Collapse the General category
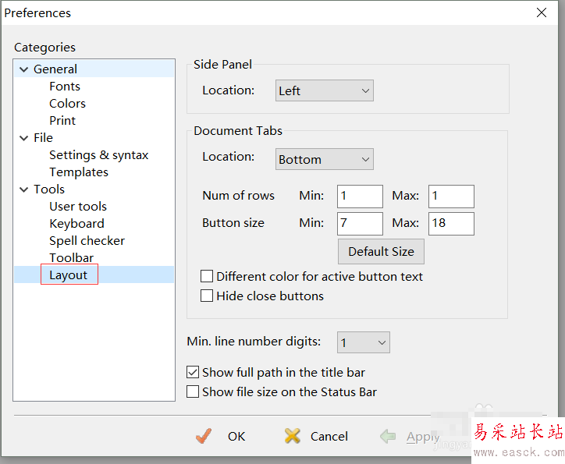 tap(24, 69)
